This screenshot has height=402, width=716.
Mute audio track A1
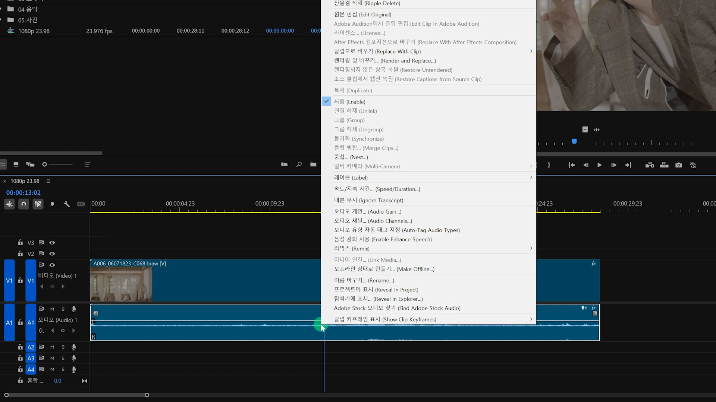point(52,309)
